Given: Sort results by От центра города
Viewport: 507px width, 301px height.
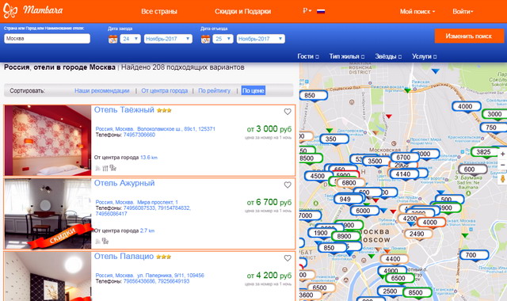Looking at the screenshot, I should pyautogui.click(x=164, y=90).
